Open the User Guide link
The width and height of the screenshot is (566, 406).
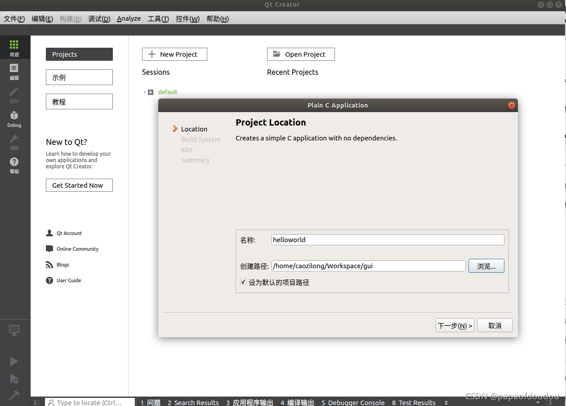[69, 280]
